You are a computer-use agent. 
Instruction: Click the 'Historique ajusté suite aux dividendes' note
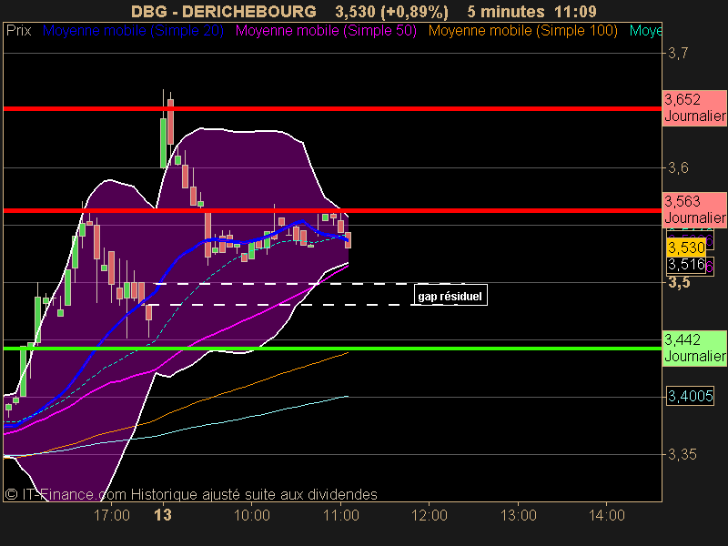tap(254, 494)
